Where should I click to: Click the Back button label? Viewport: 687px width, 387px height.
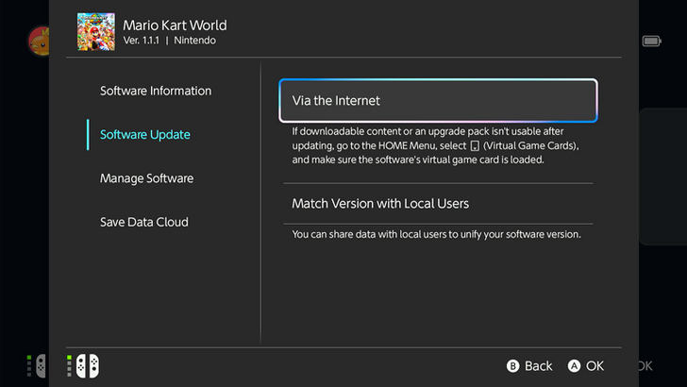tap(539, 366)
